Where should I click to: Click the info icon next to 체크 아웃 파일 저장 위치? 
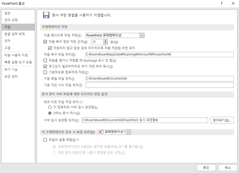81,102
